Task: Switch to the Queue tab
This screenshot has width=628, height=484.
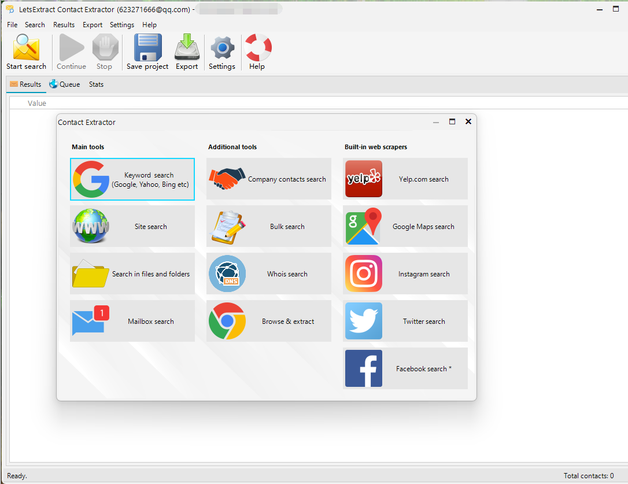Action: pyautogui.click(x=65, y=84)
